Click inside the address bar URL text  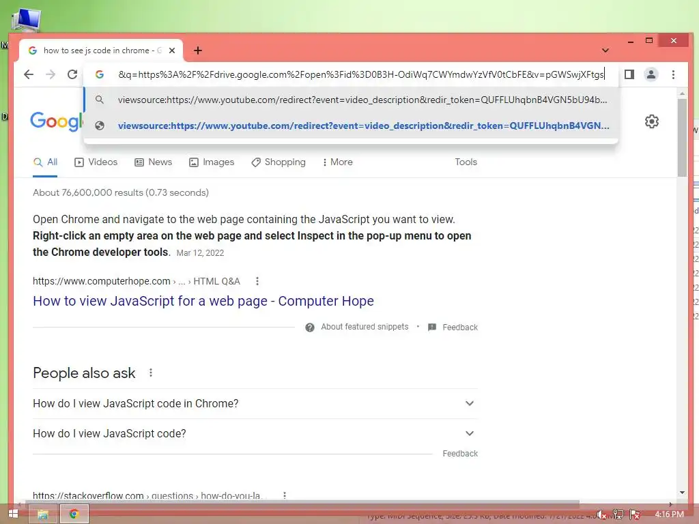coord(361,74)
